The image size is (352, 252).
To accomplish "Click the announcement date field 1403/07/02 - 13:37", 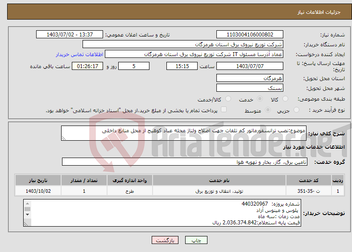I will (70, 34).
